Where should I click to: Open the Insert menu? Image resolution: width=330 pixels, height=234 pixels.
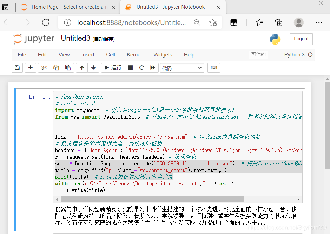[88, 55]
